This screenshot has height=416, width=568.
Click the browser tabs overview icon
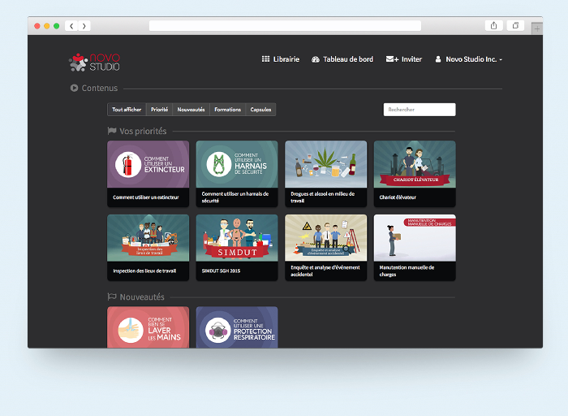tap(515, 25)
